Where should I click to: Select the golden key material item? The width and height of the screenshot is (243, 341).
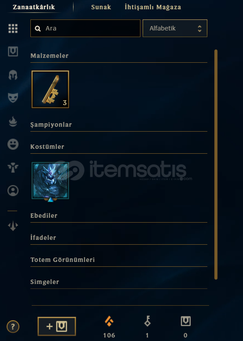[50, 89]
